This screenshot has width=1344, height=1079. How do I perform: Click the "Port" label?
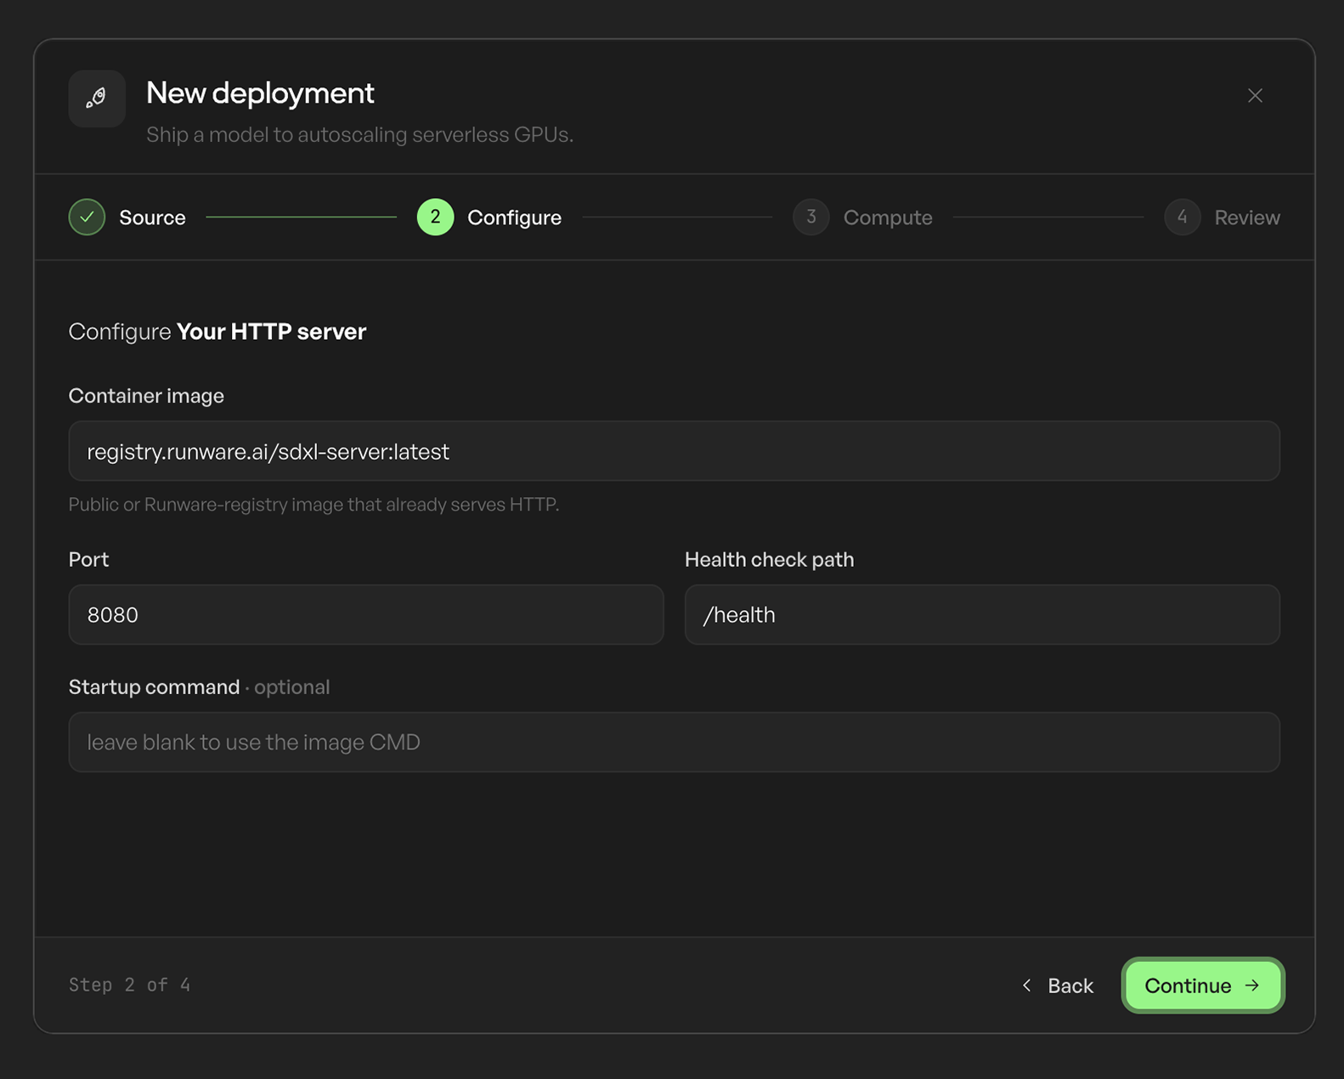[88, 560]
